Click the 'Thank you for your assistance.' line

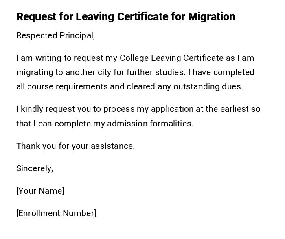75,146
